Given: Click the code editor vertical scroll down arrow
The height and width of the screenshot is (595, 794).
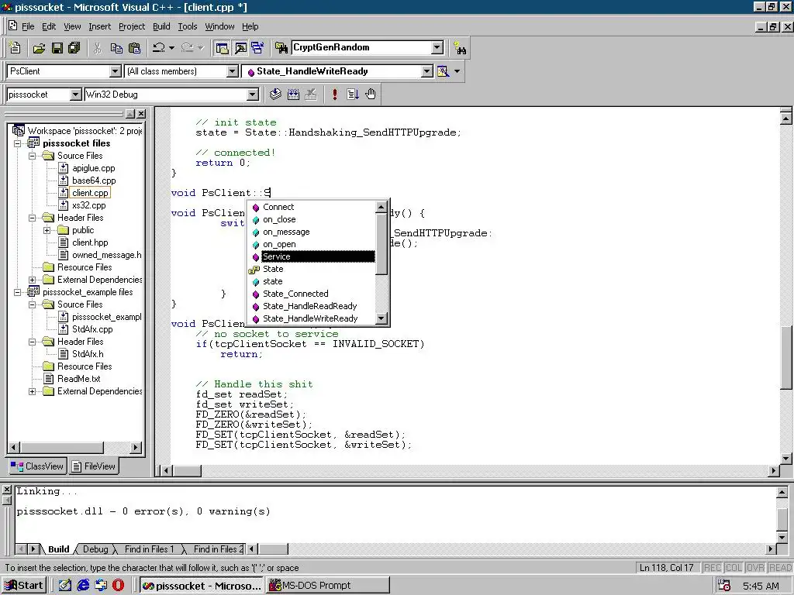Looking at the screenshot, I should point(786,459).
